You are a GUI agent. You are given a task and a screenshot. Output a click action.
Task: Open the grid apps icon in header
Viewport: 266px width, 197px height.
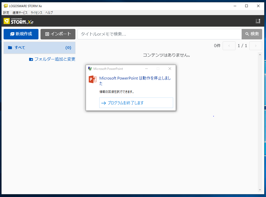258,21
